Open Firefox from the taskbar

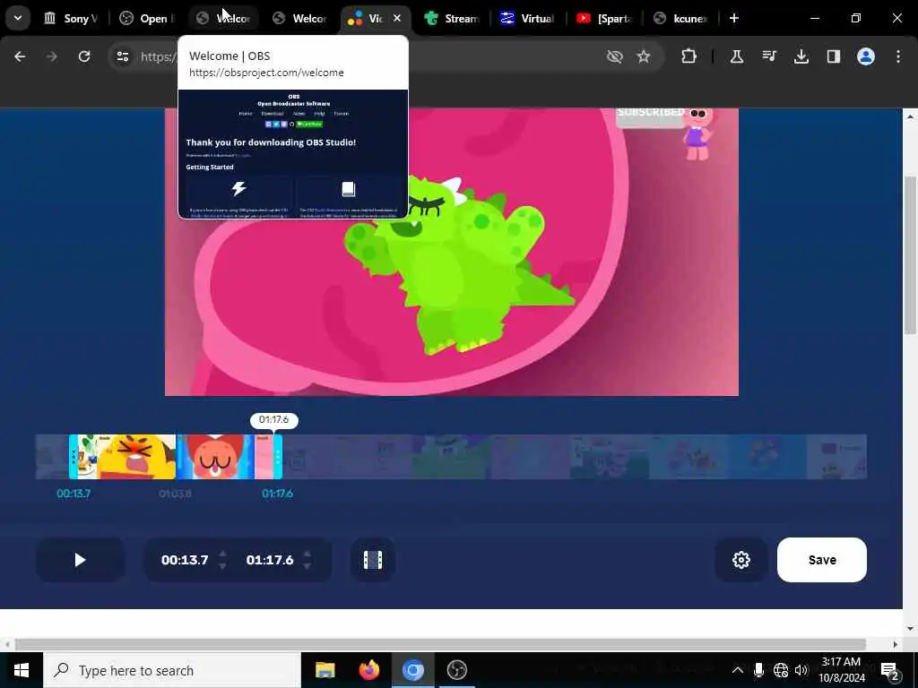[x=368, y=670]
